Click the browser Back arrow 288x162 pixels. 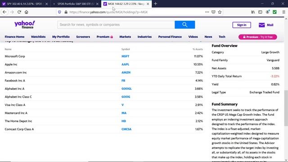(4, 12)
